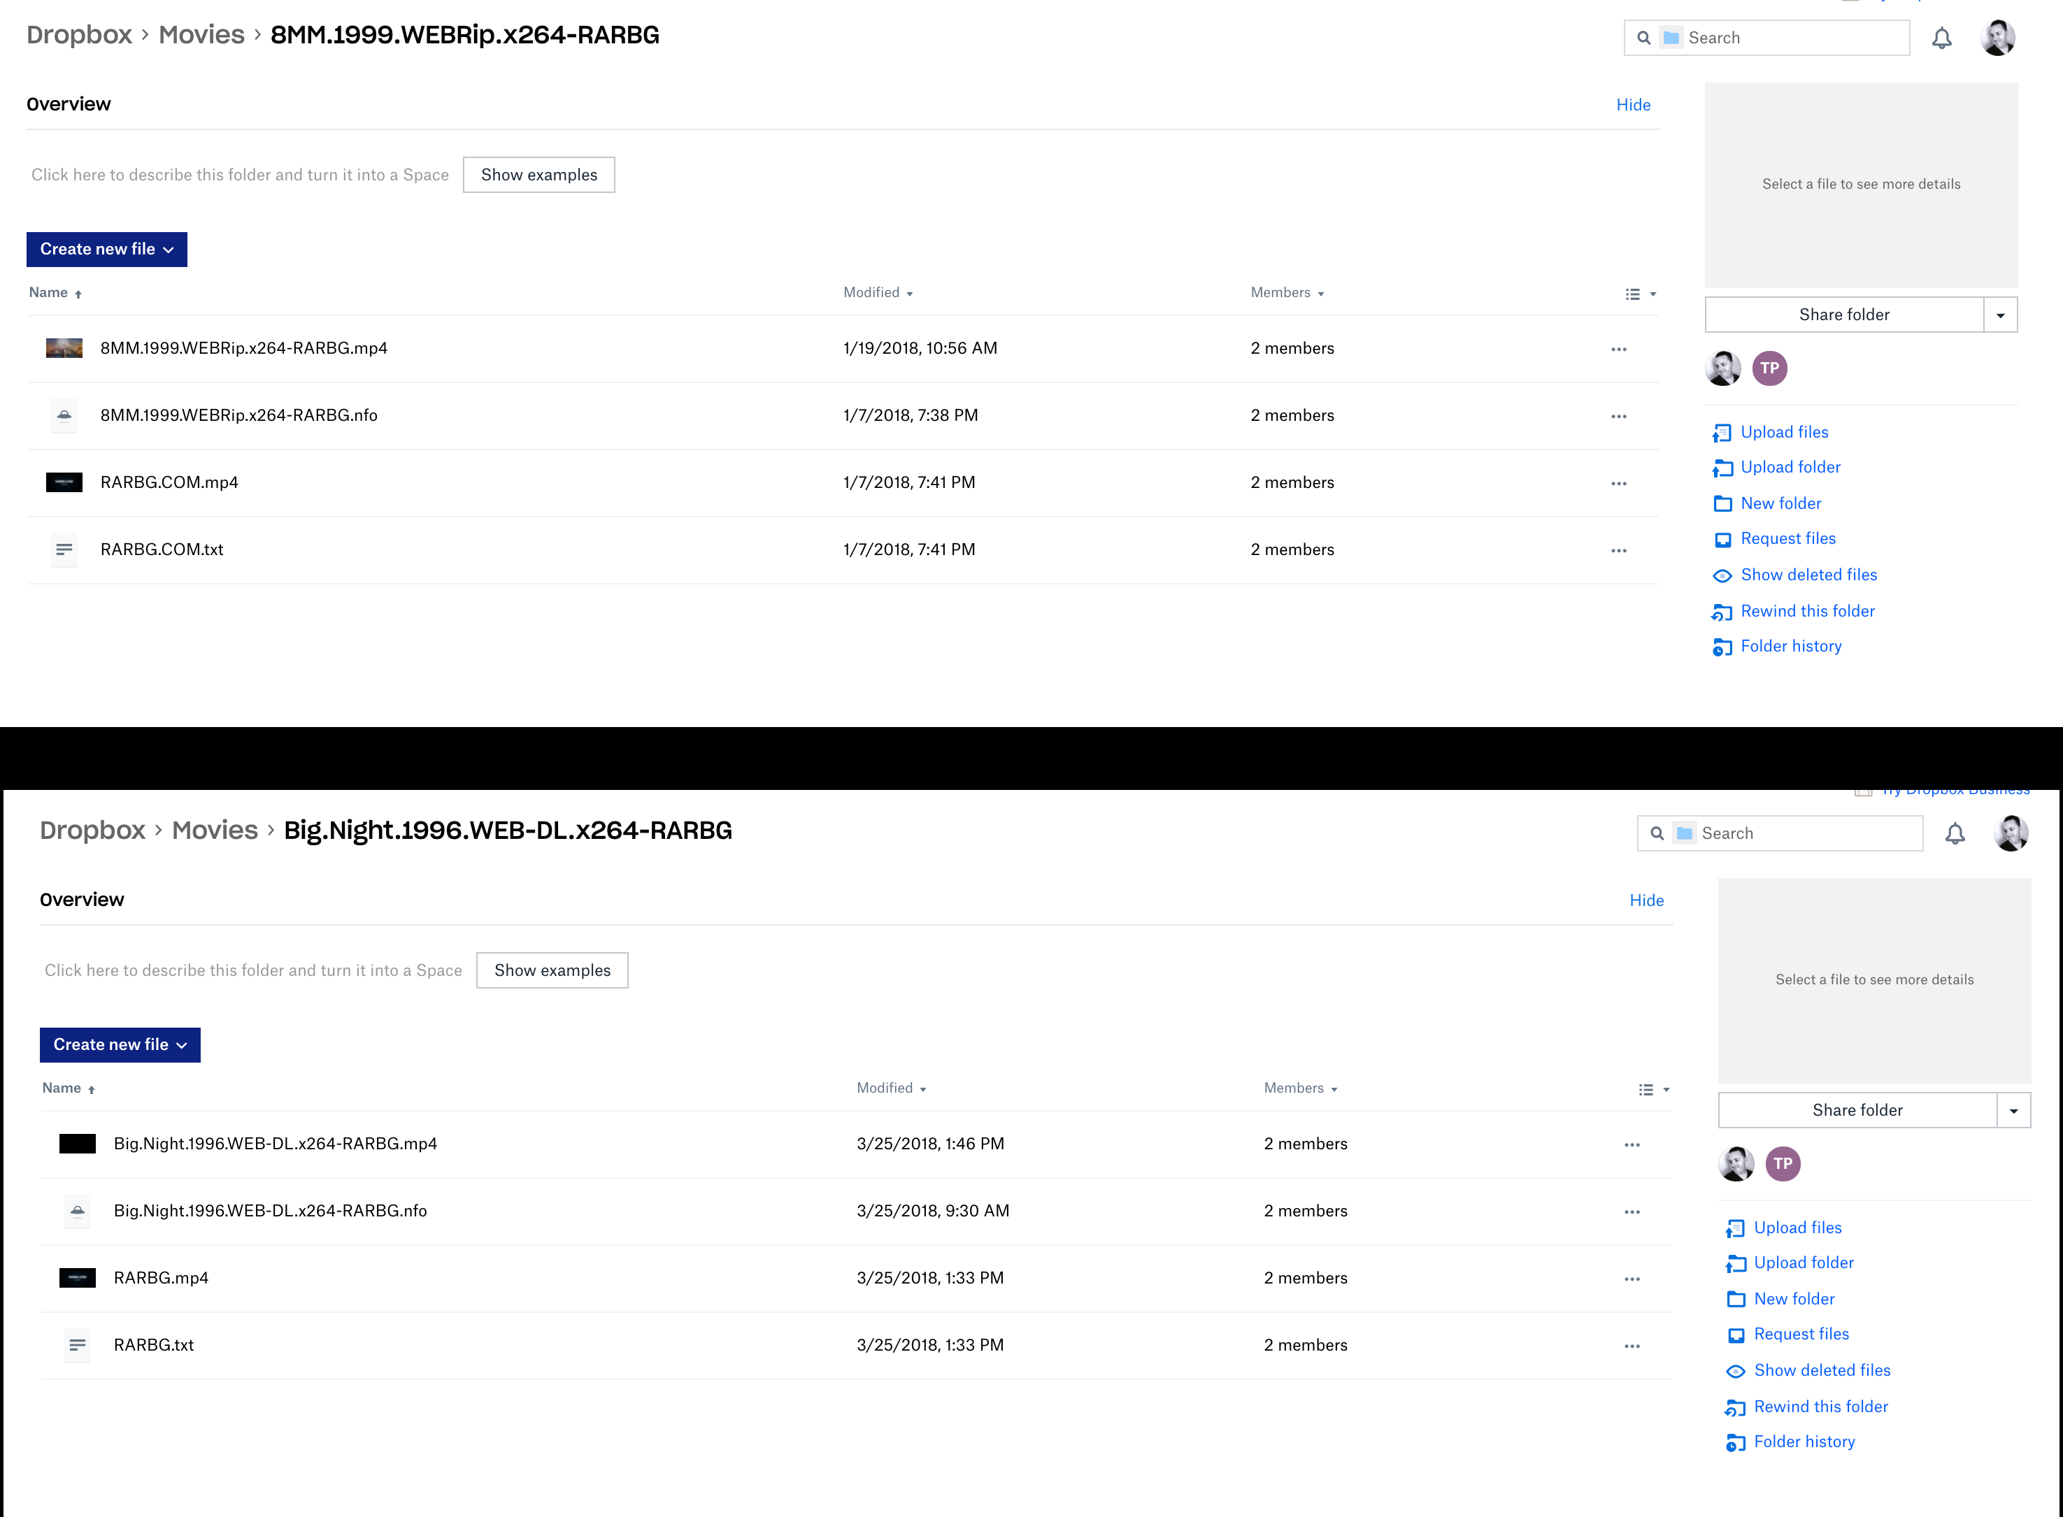The image size is (2063, 1517).
Task: Open more options for 8MM.1999.WEBRip.x264-RARBG.nfo
Action: [1618, 417]
